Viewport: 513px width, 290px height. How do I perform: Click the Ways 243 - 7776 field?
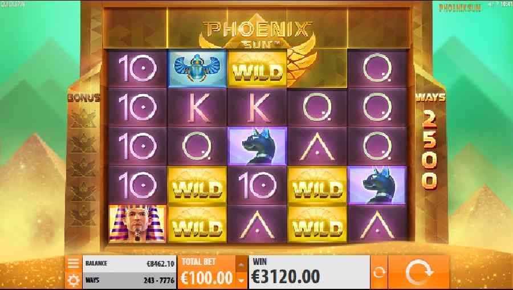[129, 280]
